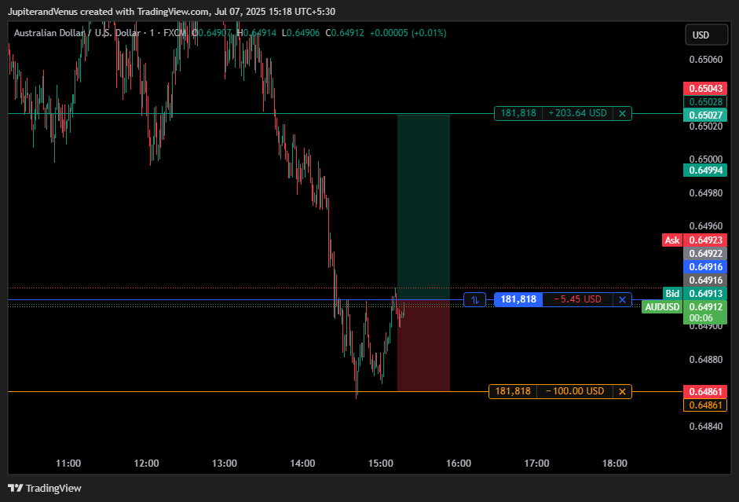
Task: Click the 15:00 time axis label
Action: (381, 464)
